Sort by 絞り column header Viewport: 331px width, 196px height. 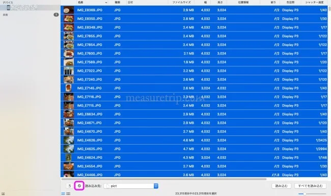(273, 3)
